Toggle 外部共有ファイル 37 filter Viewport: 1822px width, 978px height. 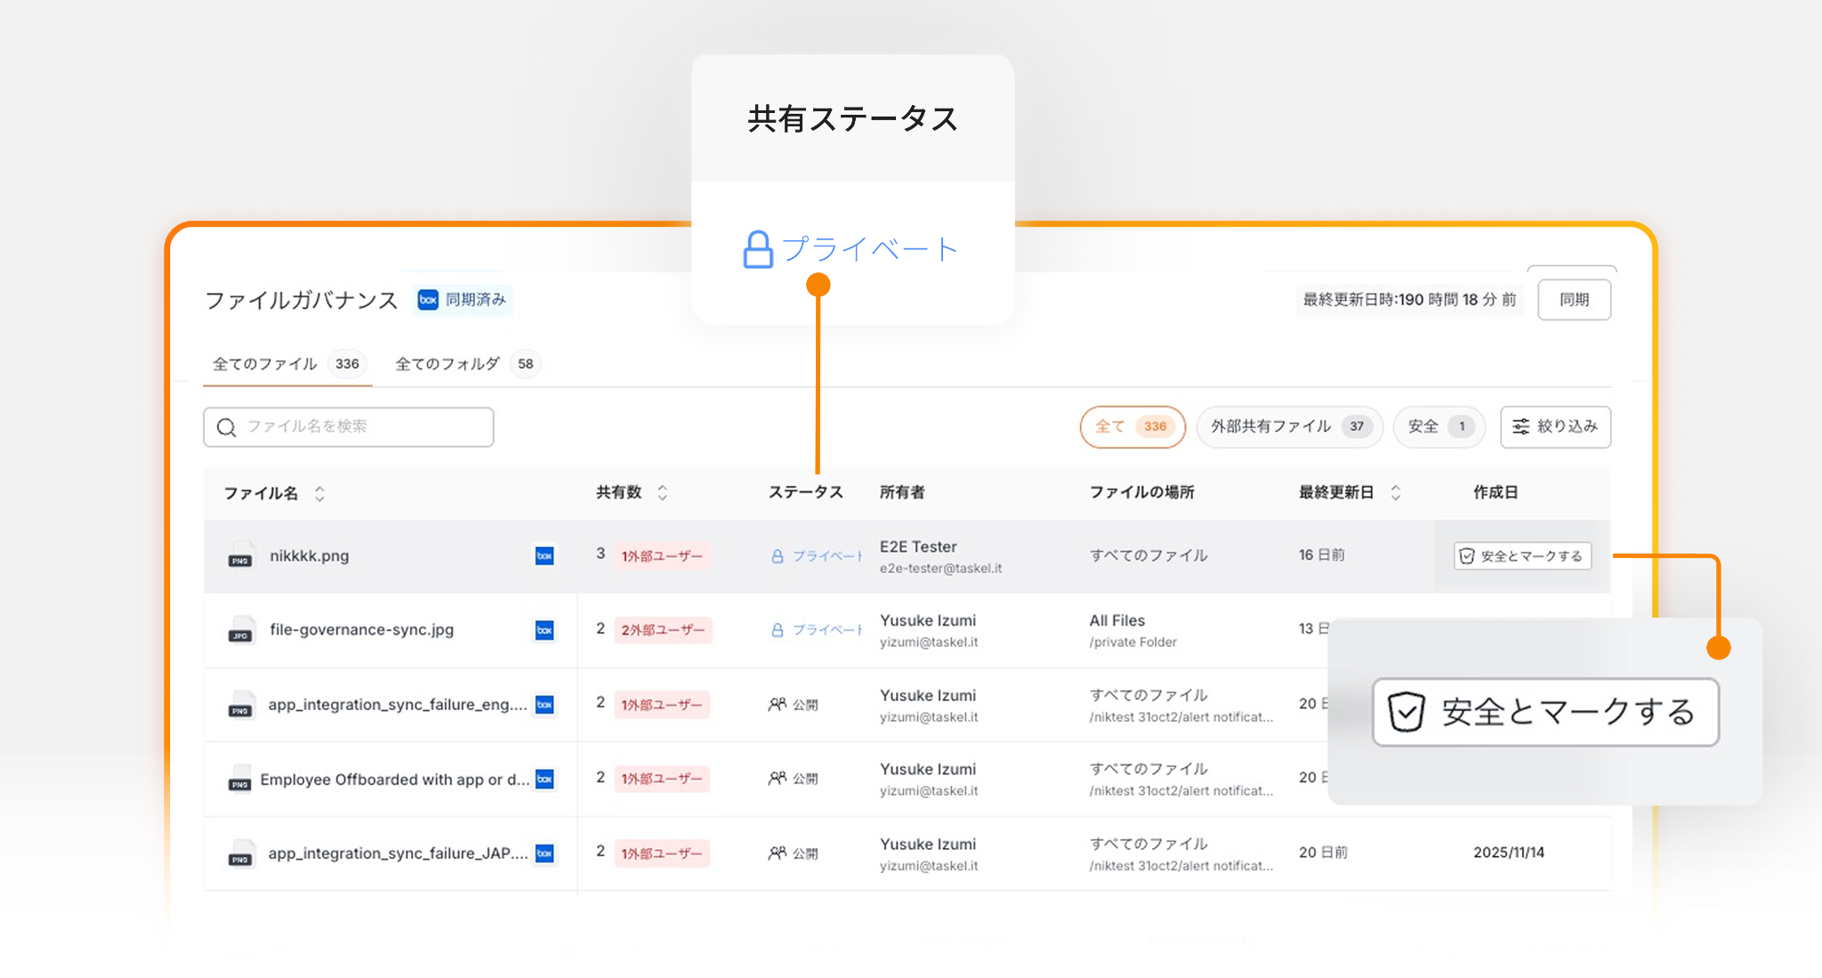(1288, 426)
